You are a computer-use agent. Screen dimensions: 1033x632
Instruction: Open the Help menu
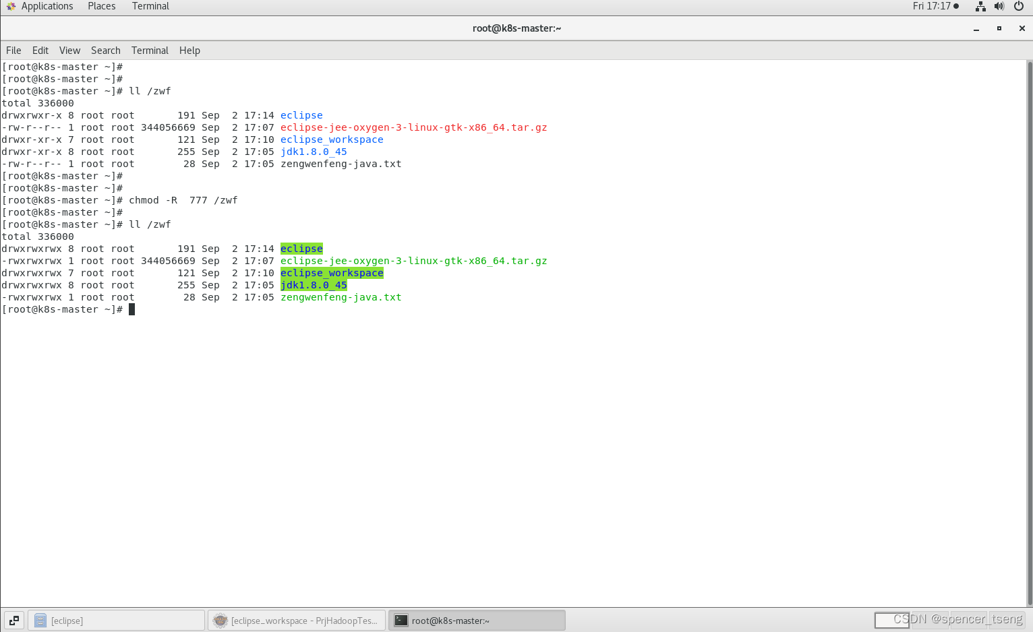click(189, 50)
